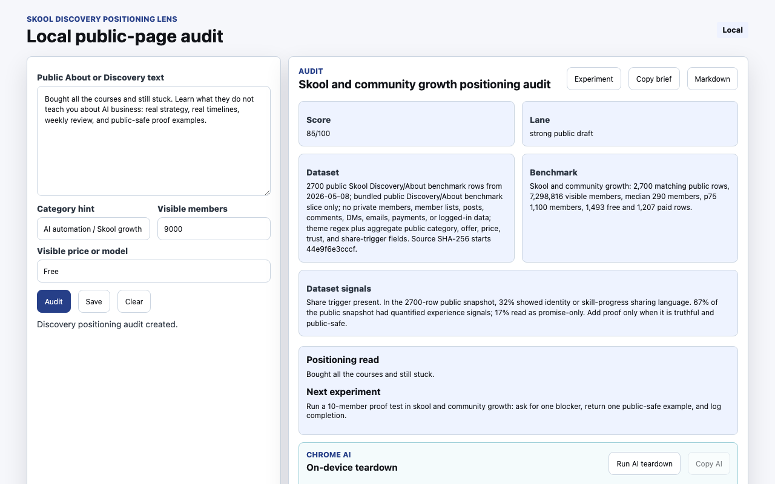Click the "Public About or Discovery text" label

point(101,77)
